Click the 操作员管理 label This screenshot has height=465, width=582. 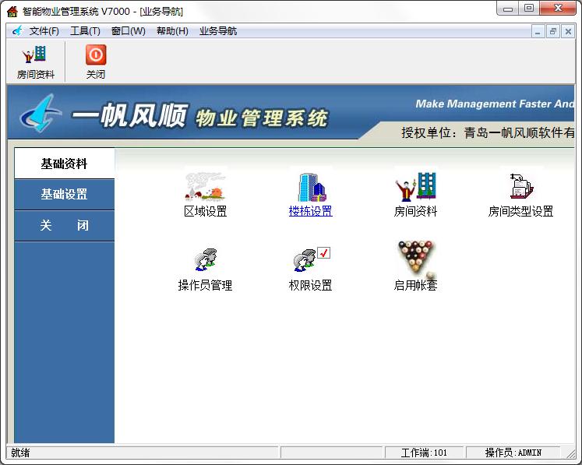pos(205,285)
